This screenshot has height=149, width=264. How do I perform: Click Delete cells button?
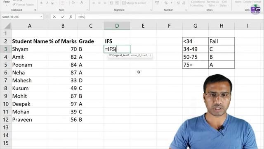coord(247,2)
